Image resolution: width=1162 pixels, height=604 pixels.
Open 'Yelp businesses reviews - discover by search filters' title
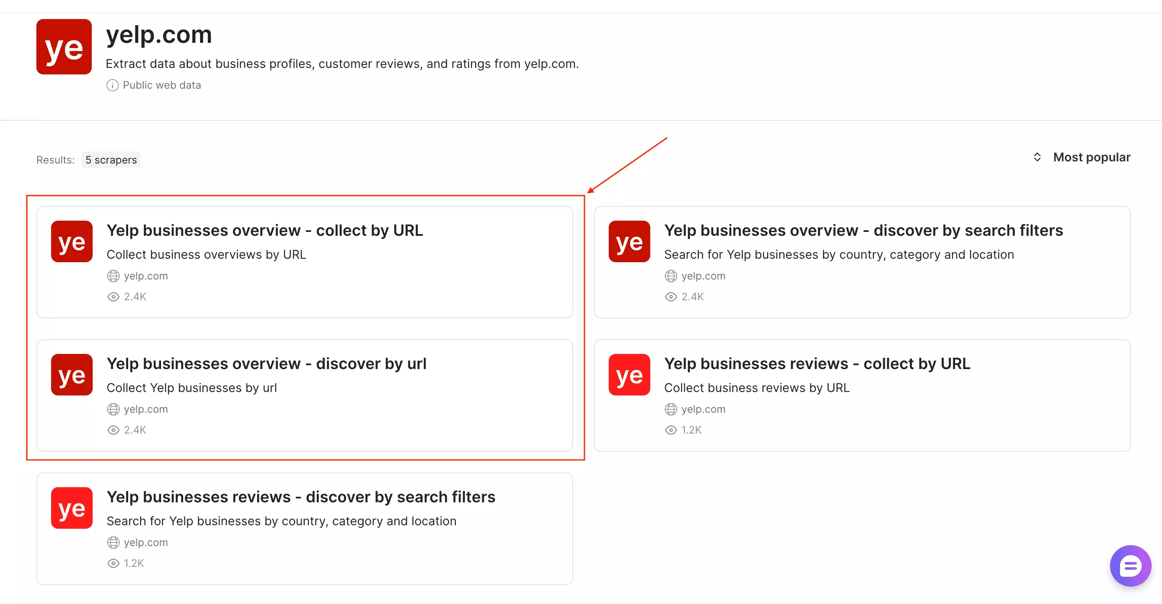point(301,497)
